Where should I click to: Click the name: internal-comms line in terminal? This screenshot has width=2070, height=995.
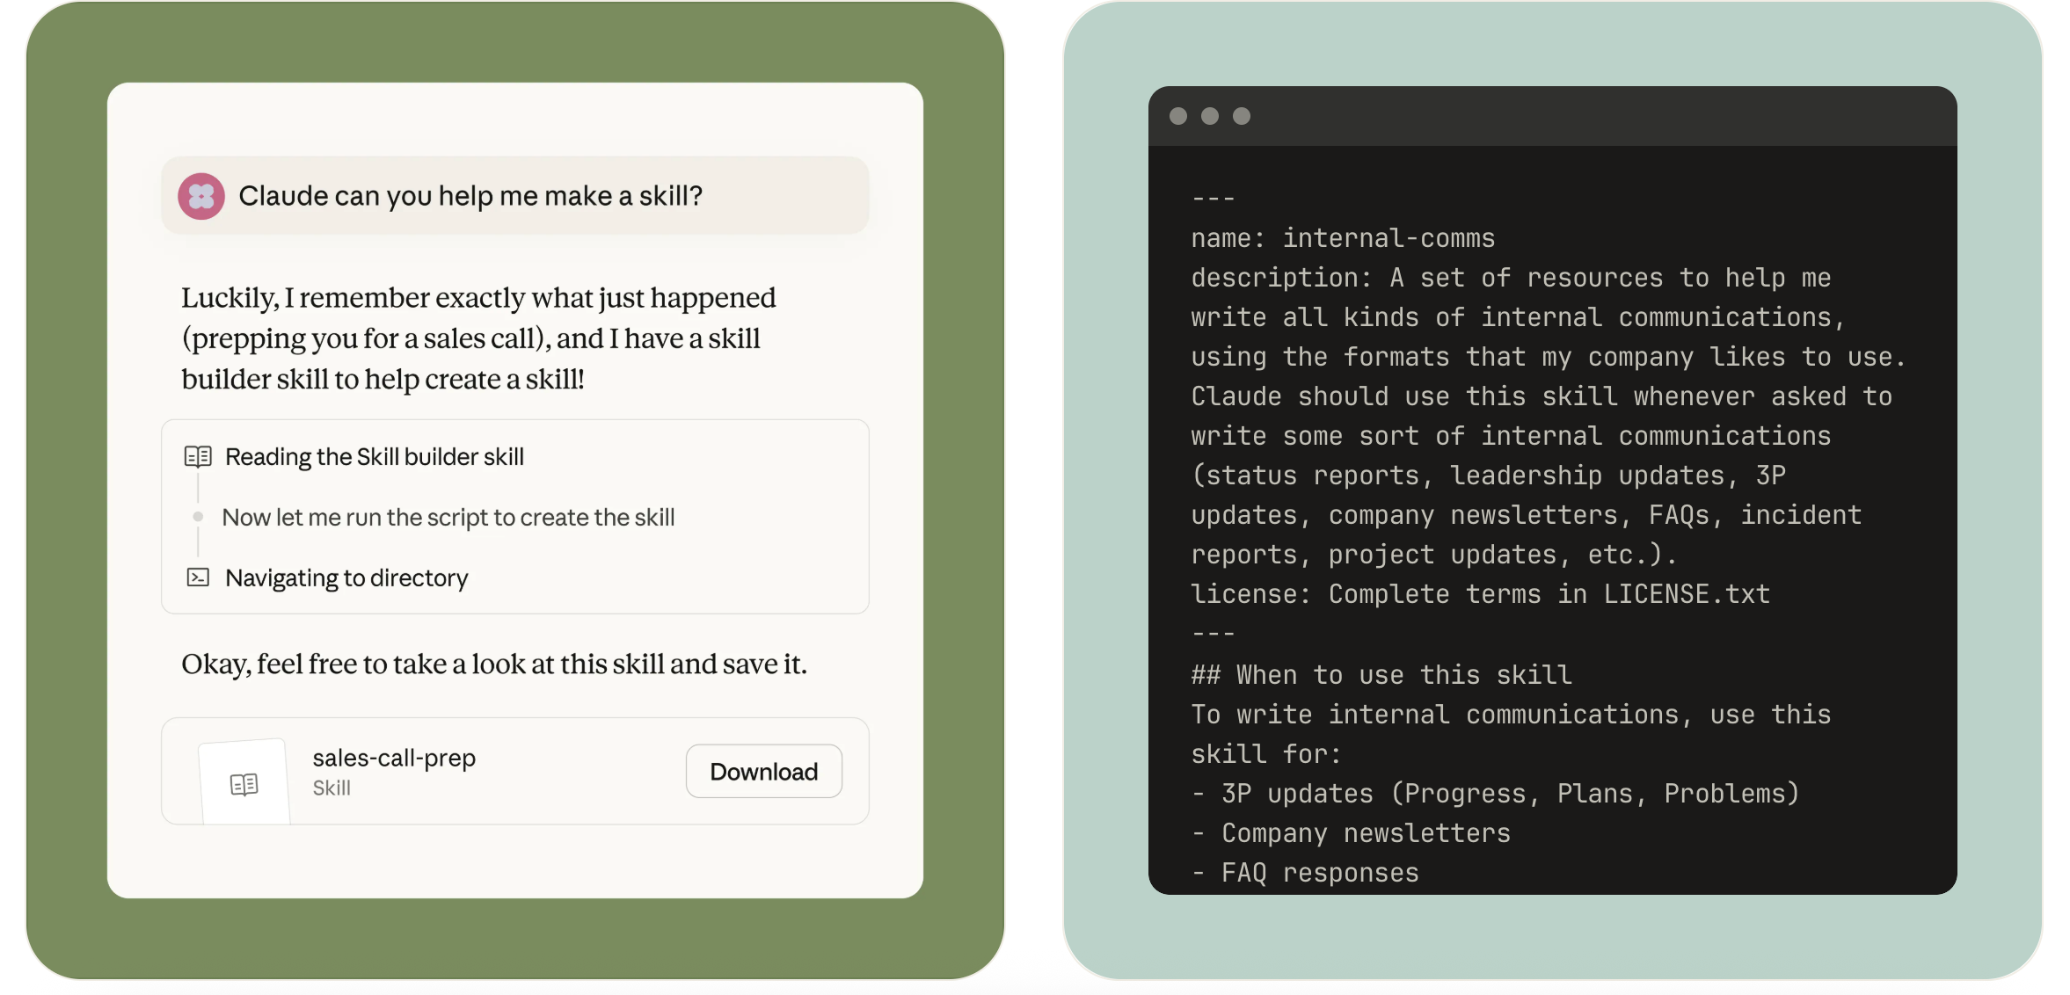pyautogui.click(x=1342, y=238)
